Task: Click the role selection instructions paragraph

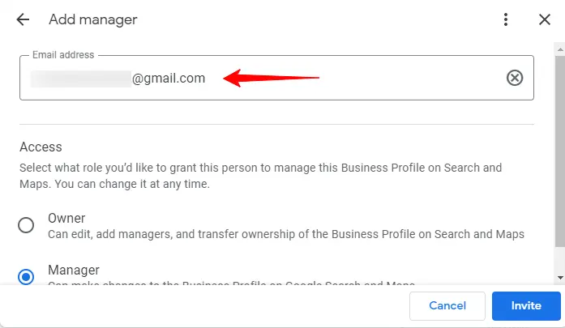Action: 259,176
